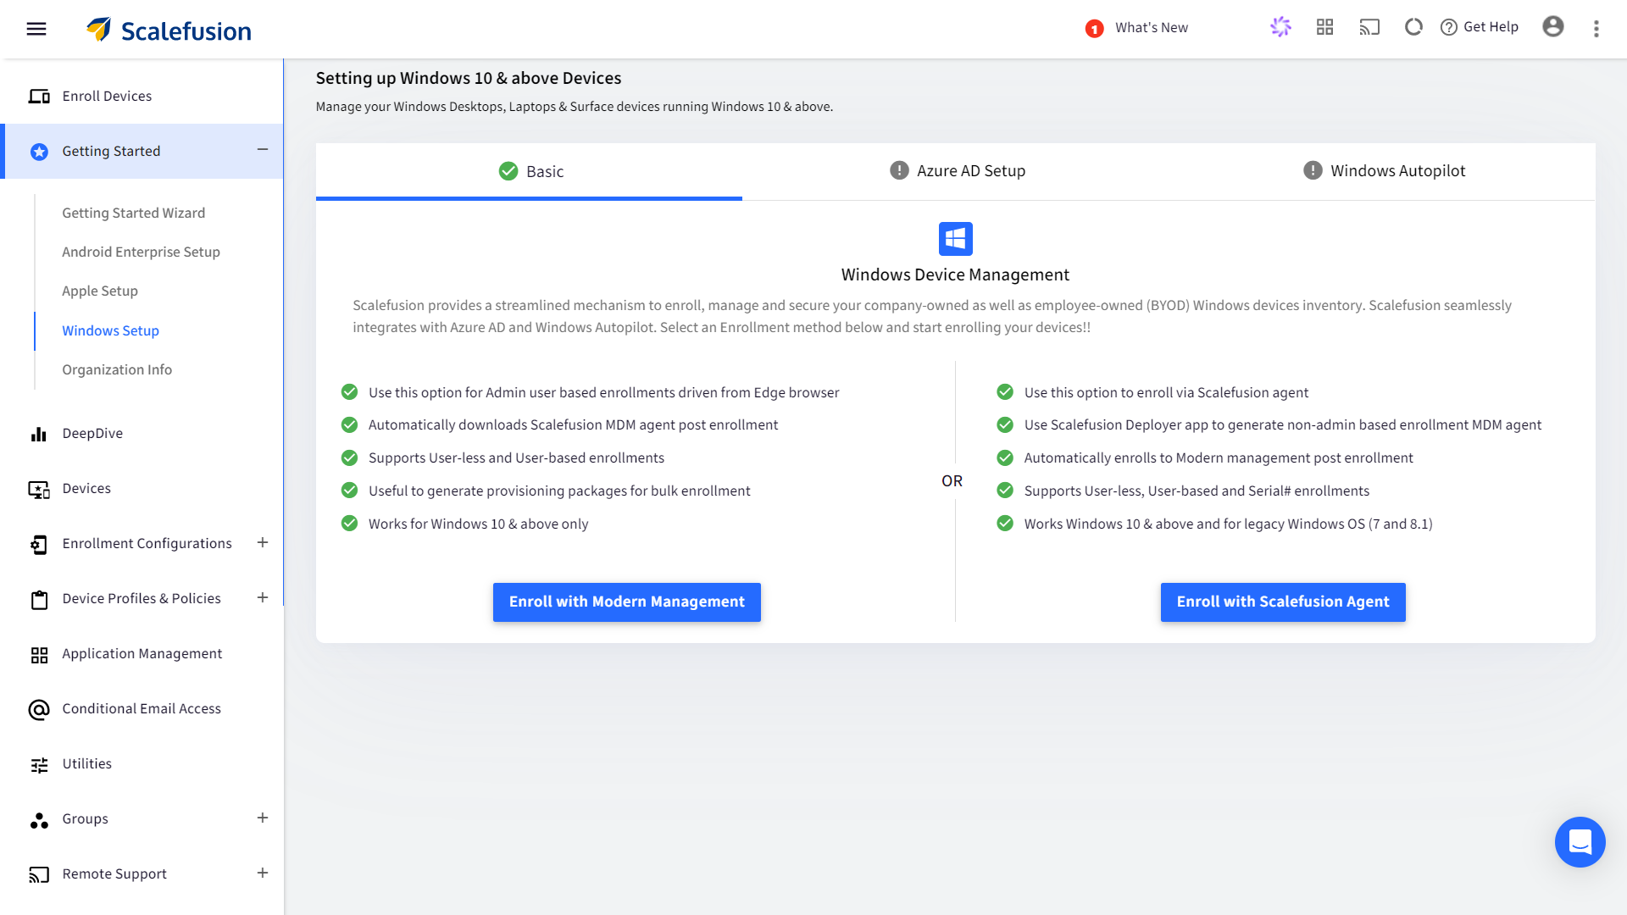Viewport: 1627px width, 915px height.
Task: Open the What's New notification badge
Action: [1094, 29]
